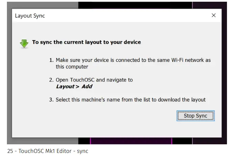Click the bold "Layout > Add" text

tap(74, 87)
